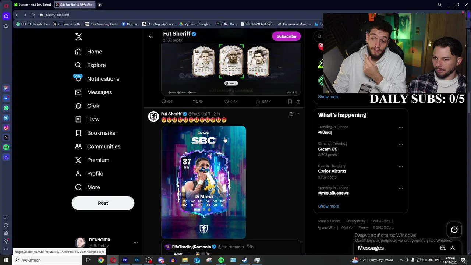Open FIFA 23 Ultimate Team bookmark
Viewport: 471px width, 265px height.
[33, 24]
